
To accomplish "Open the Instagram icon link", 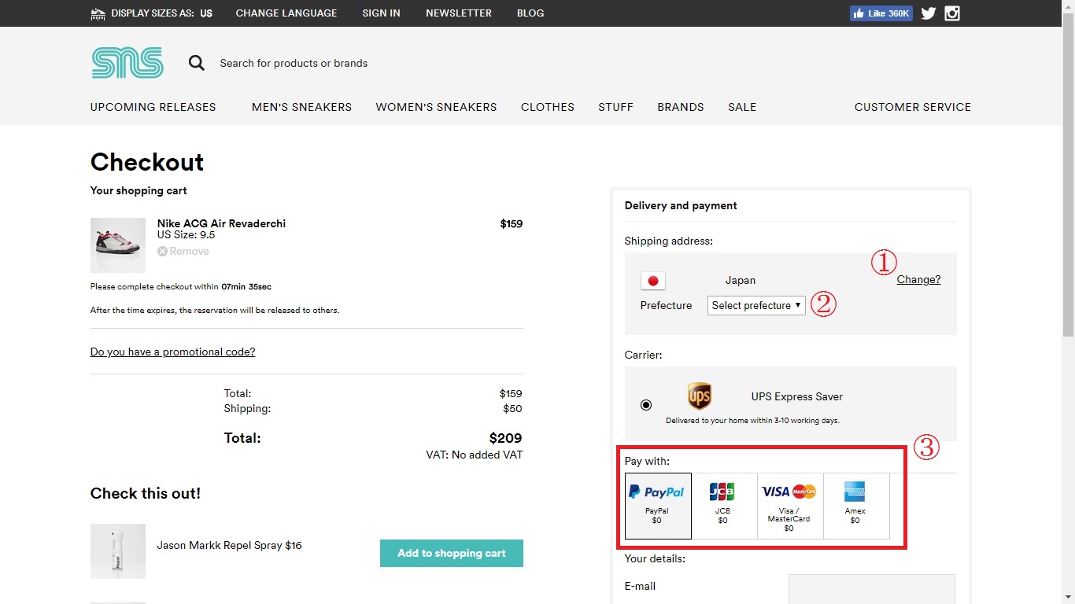I will pos(952,13).
